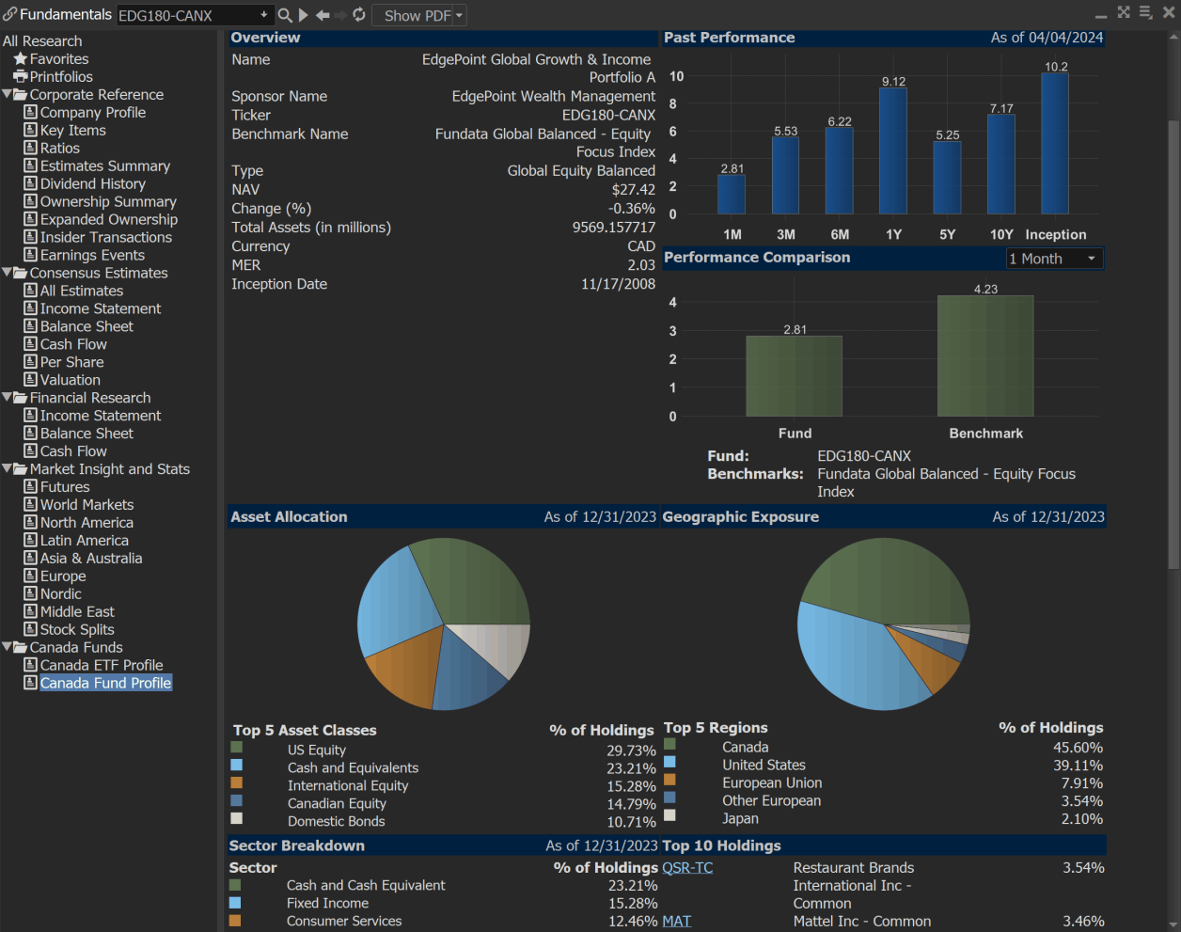Select Ratios under Corporate Reference
Image resolution: width=1181 pixels, height=932 pixels.
[59, 148]
